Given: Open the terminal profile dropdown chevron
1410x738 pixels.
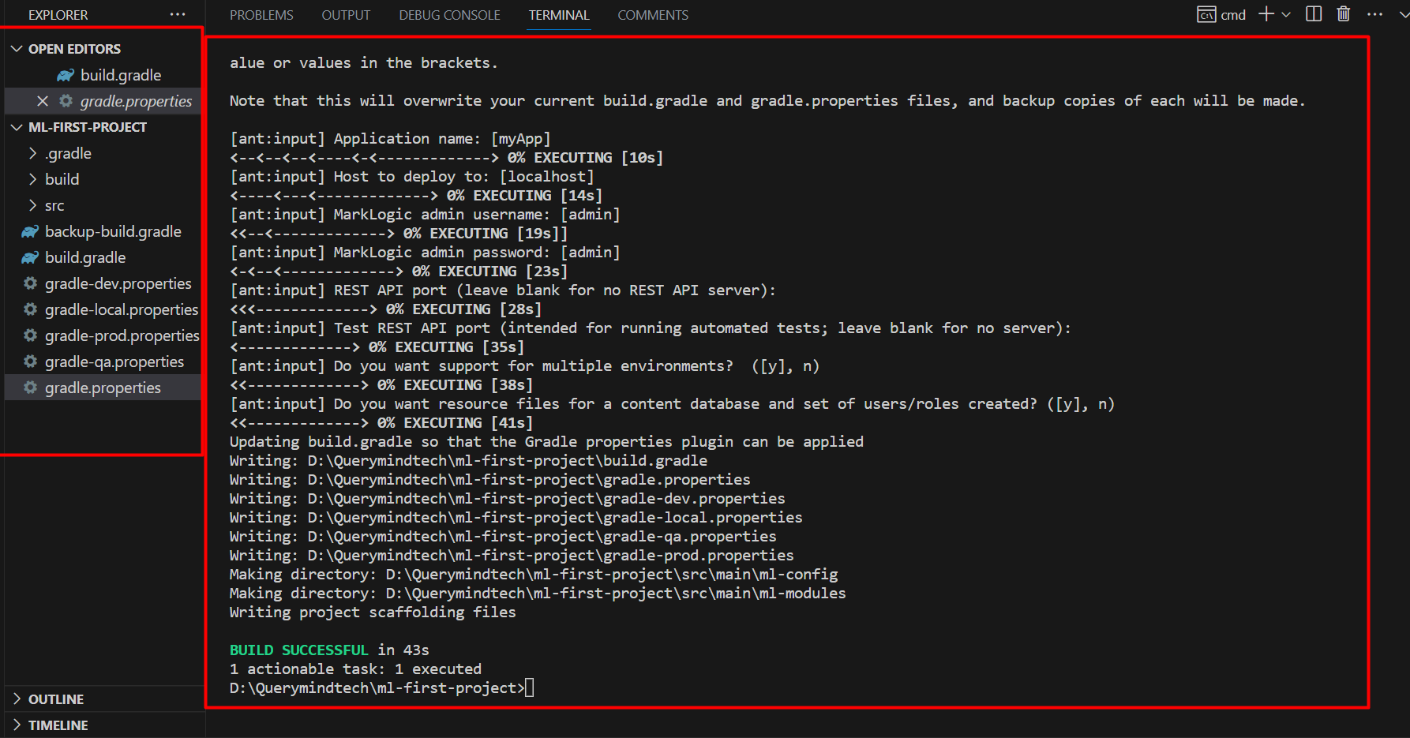Looking at the screenshot, I should pyautogui.click(x=1286, y=14).
